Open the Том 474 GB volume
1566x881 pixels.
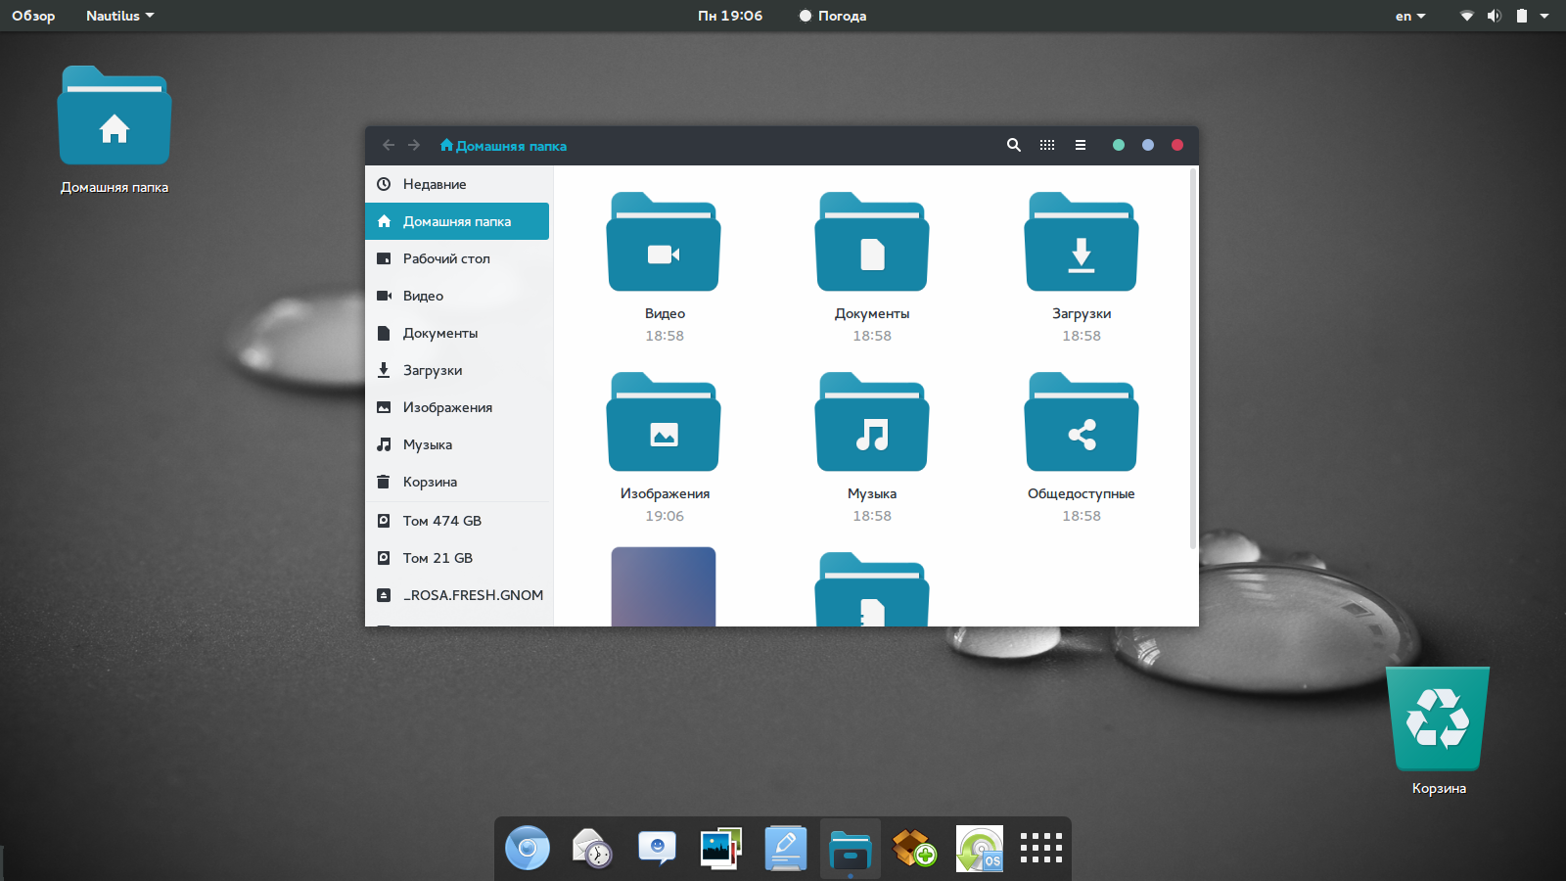click(442, 521)
